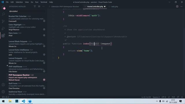
Task: Open the Help menu
Action: (x=51, y=2)
